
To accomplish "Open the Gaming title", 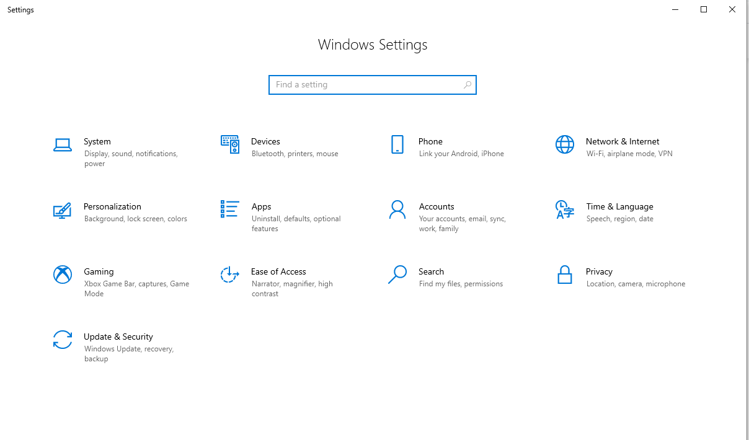I will coord(99,271).
